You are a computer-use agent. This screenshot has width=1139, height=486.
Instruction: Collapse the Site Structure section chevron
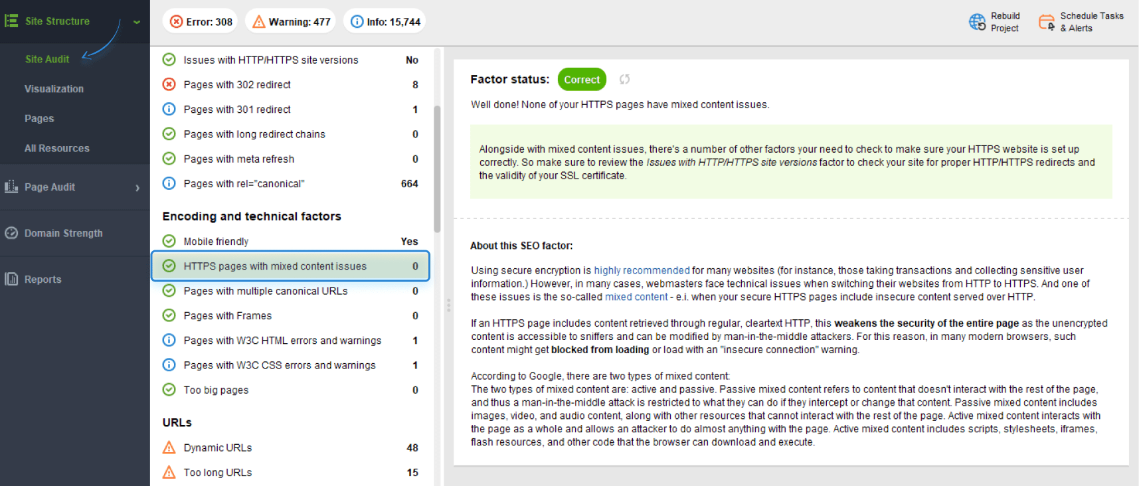click(137, 22)
